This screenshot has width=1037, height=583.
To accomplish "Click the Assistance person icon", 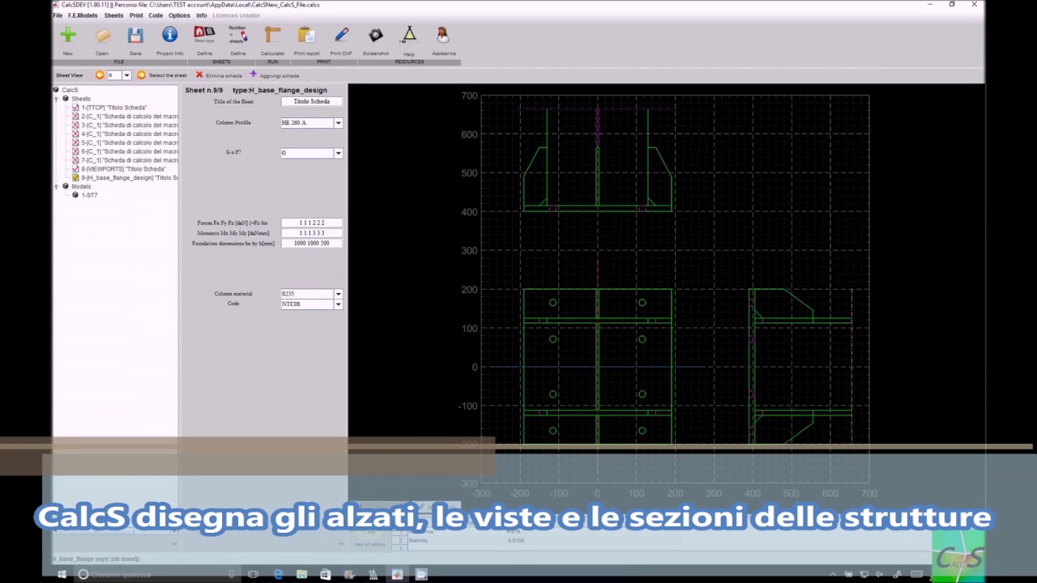I will 443,35.
